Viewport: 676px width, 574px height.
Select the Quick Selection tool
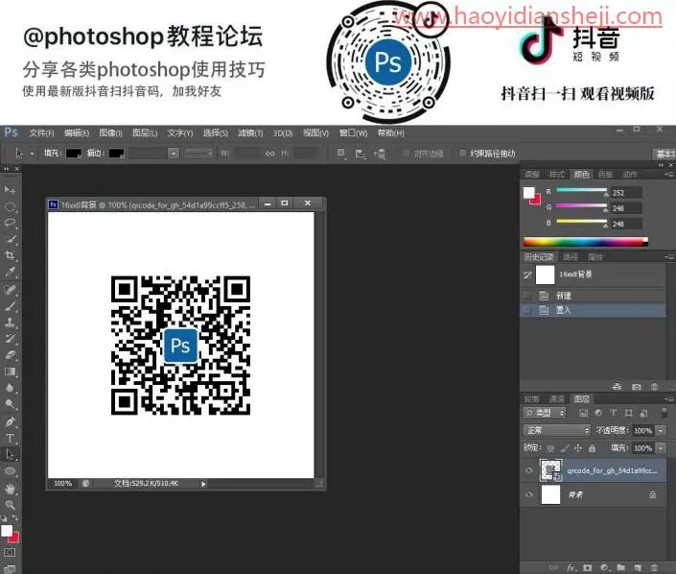[10, 239]
